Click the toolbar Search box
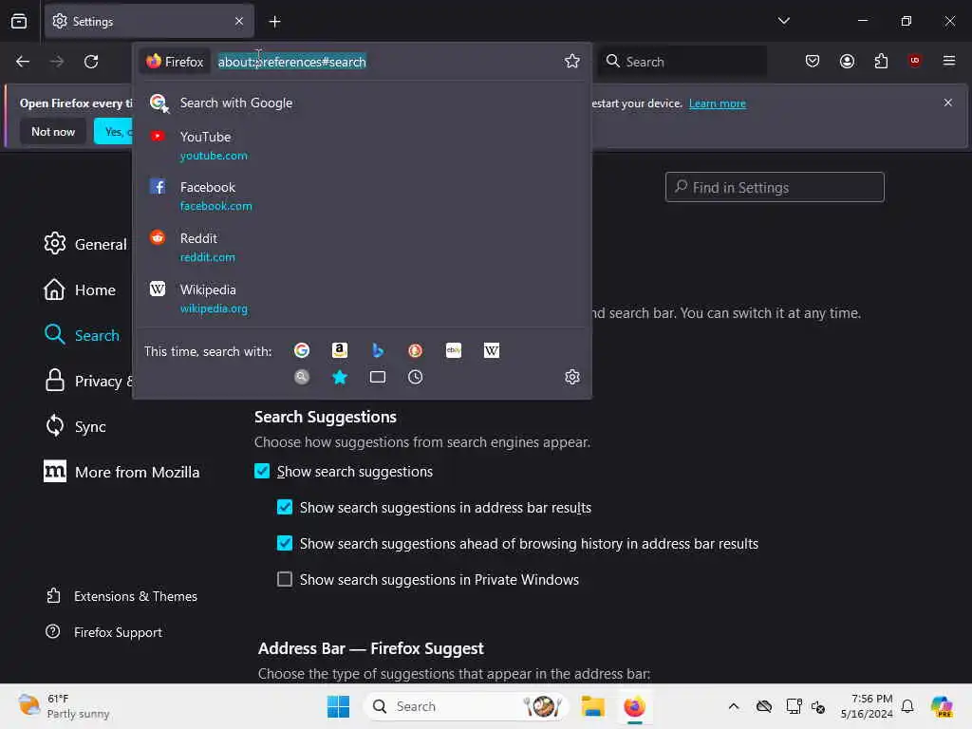Screen dimensions: 972x729 point(682,62)
